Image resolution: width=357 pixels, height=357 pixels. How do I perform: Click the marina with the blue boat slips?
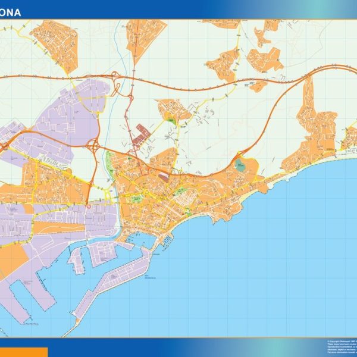click(168, 240)
